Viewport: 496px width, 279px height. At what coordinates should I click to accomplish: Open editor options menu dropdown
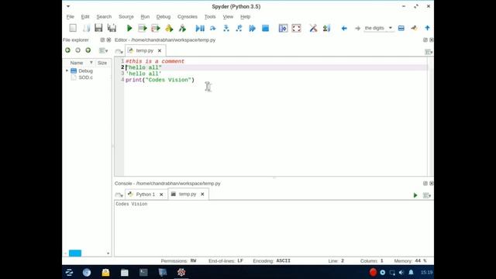(x=429, y=52)
